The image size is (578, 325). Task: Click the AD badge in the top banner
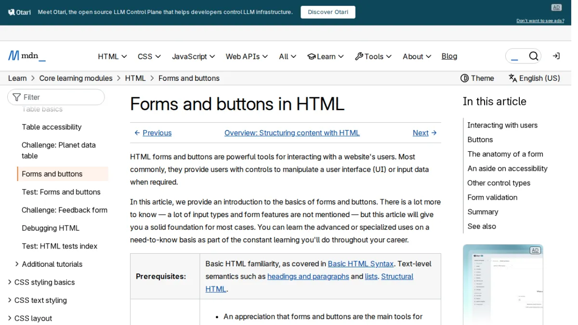(x=556, y=7)
